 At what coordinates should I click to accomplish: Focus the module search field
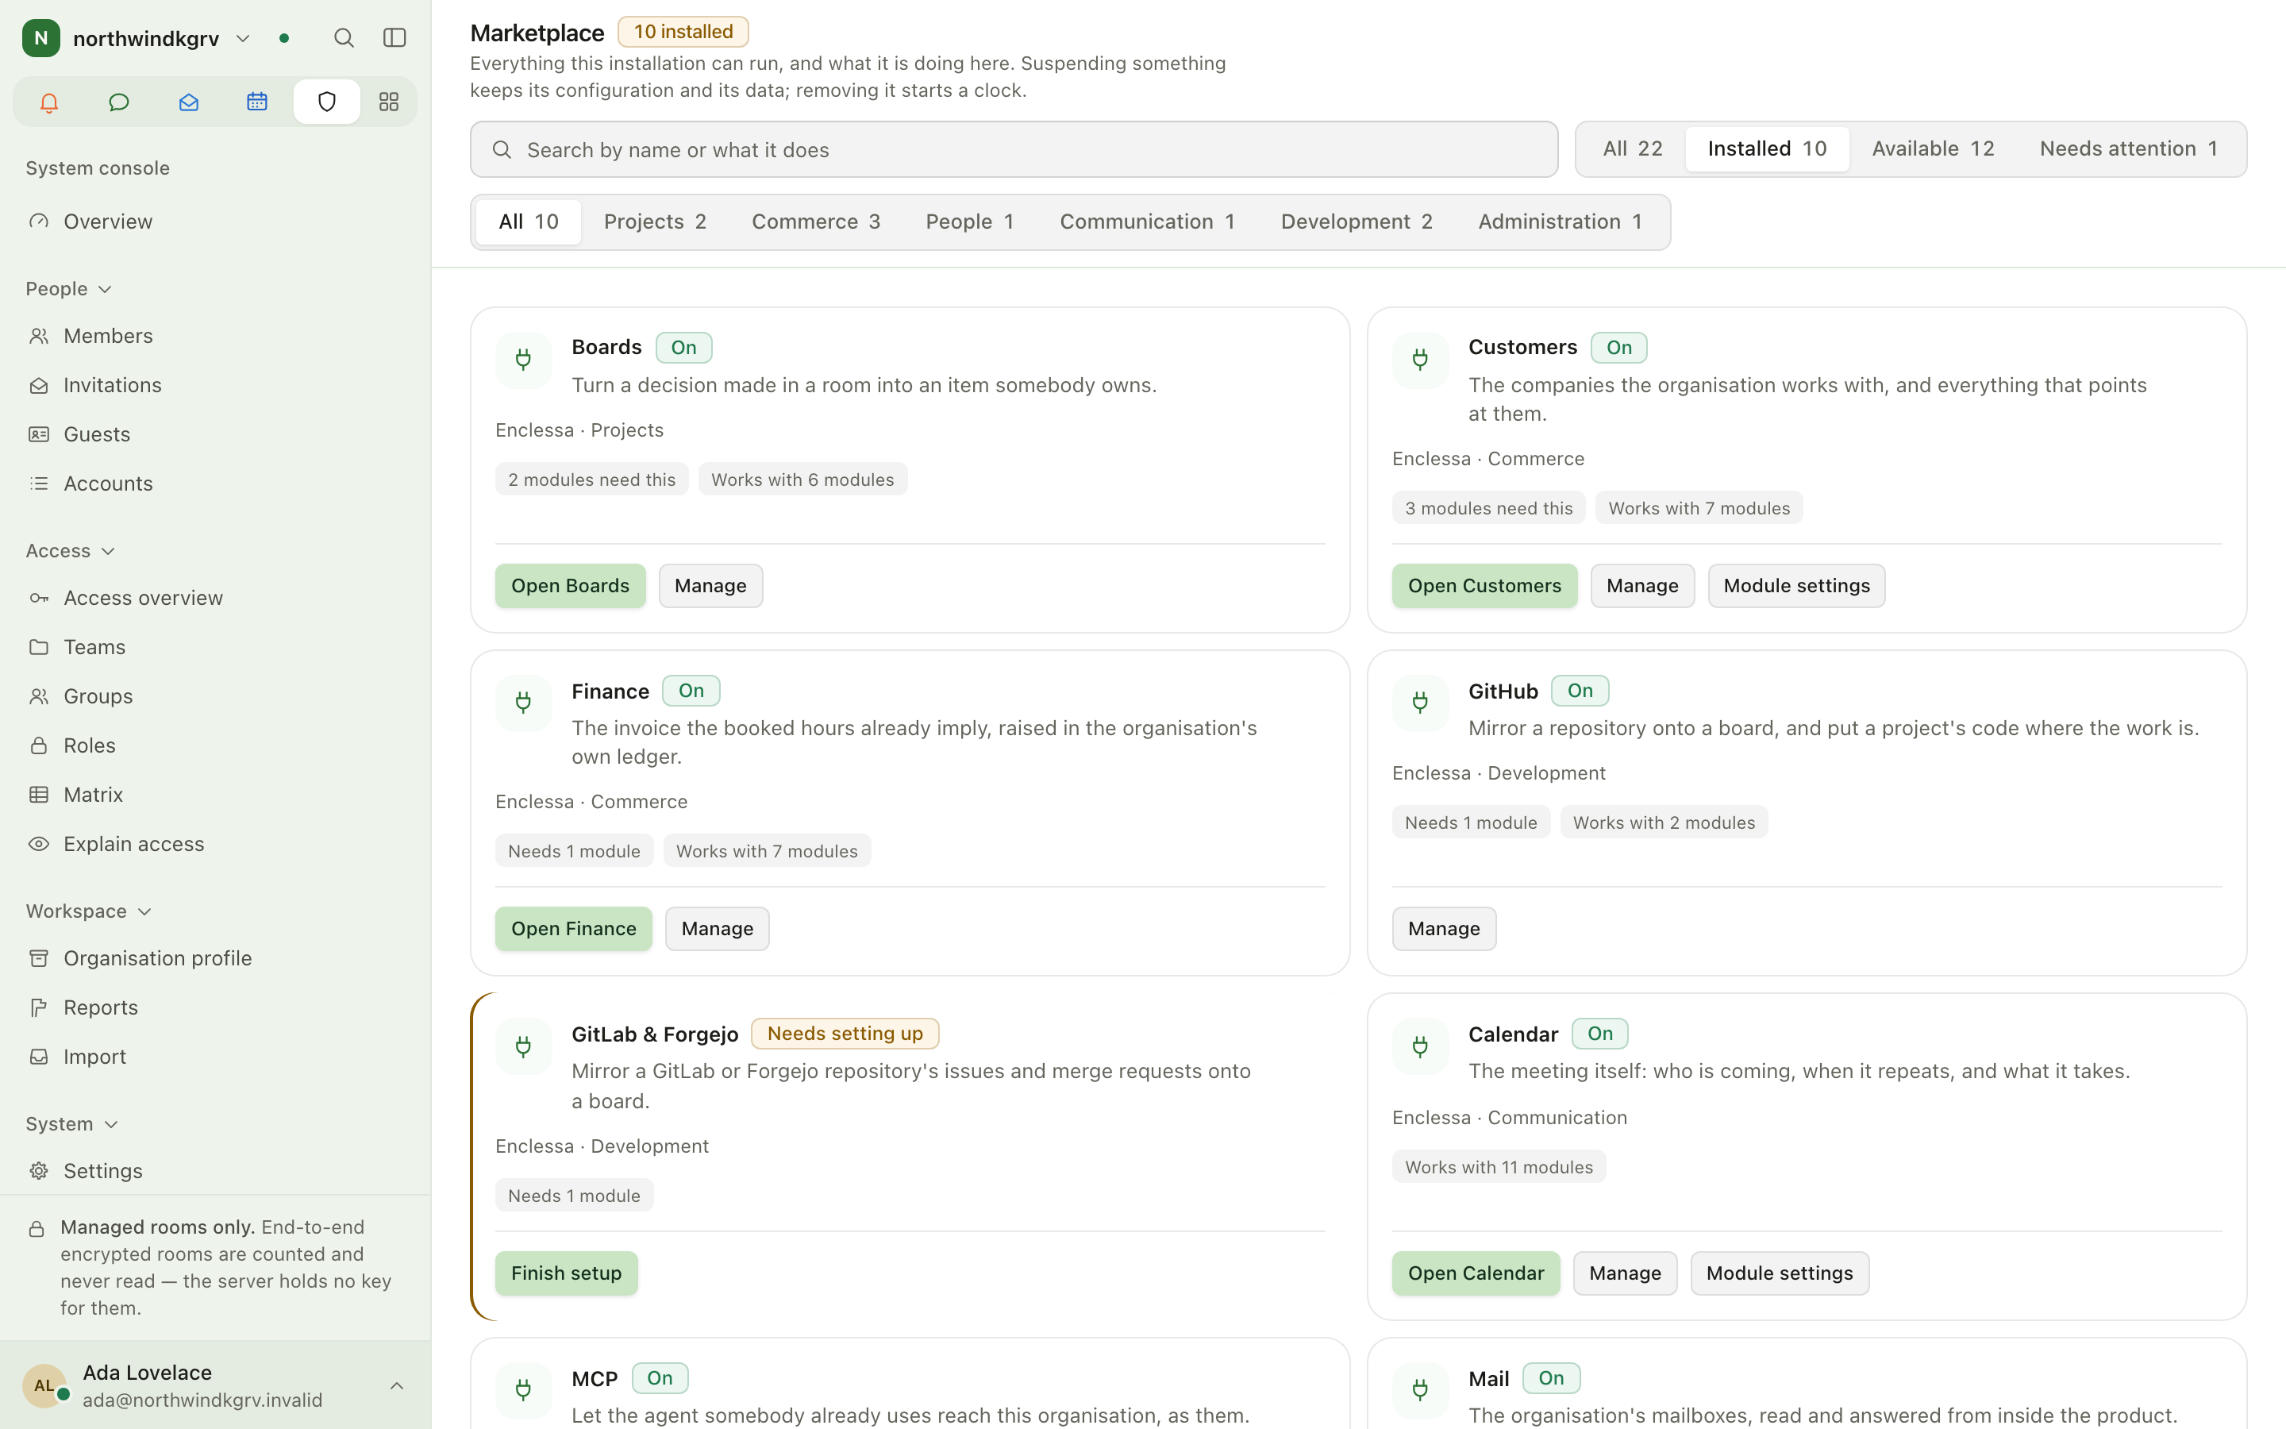coord(1014,149)
